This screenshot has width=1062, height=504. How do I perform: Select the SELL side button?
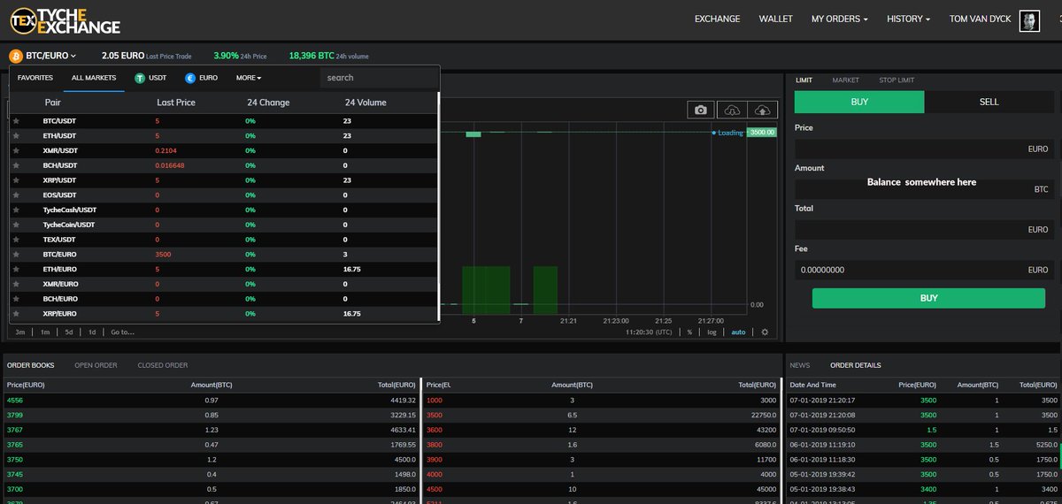click(x=989, y=102)
